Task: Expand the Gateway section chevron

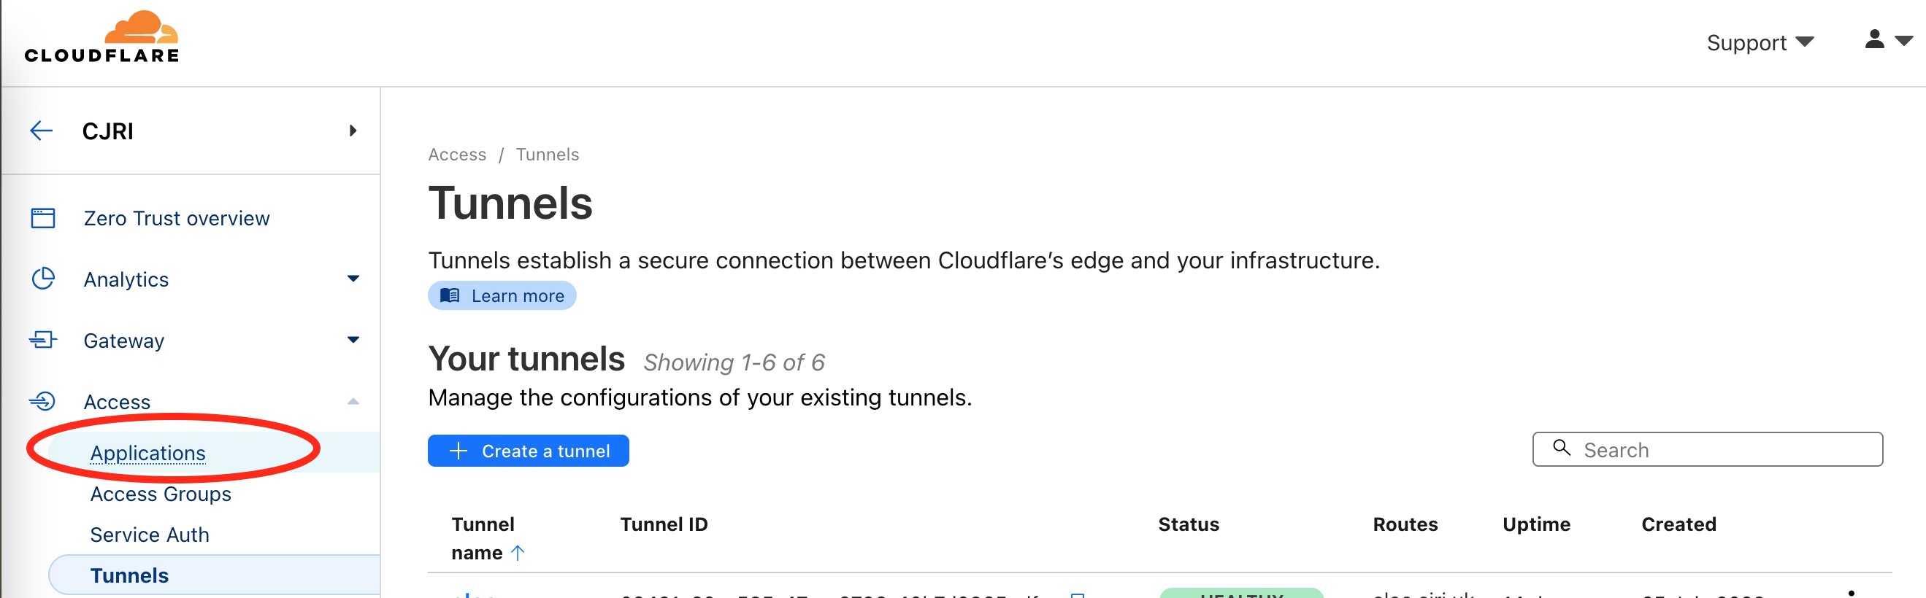Action: tap(352, 340)
